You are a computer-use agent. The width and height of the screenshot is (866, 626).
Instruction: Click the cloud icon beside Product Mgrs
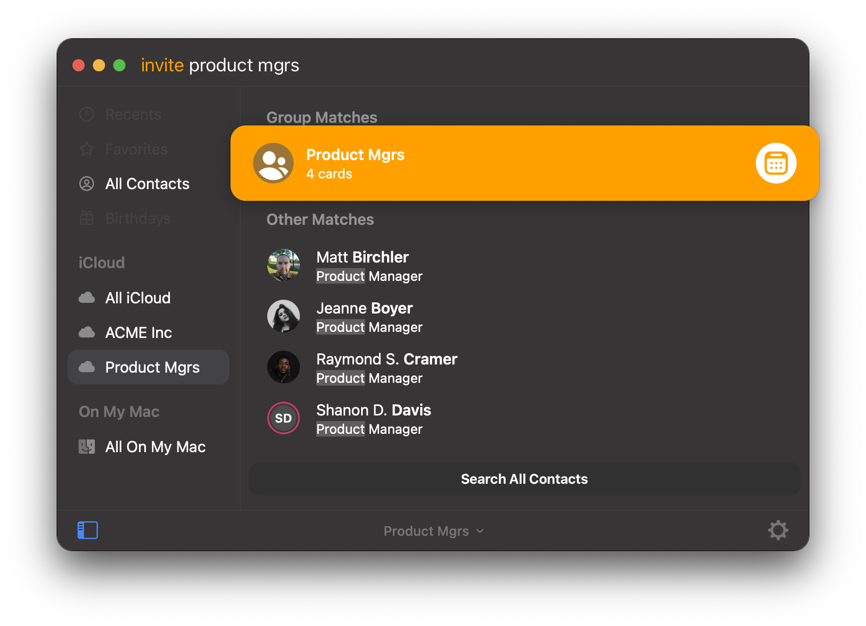click(x=87, y=367)
